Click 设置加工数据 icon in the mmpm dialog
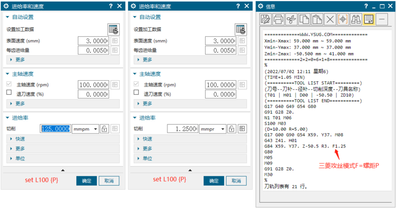 pyautogui.click(x=113, y=30)
